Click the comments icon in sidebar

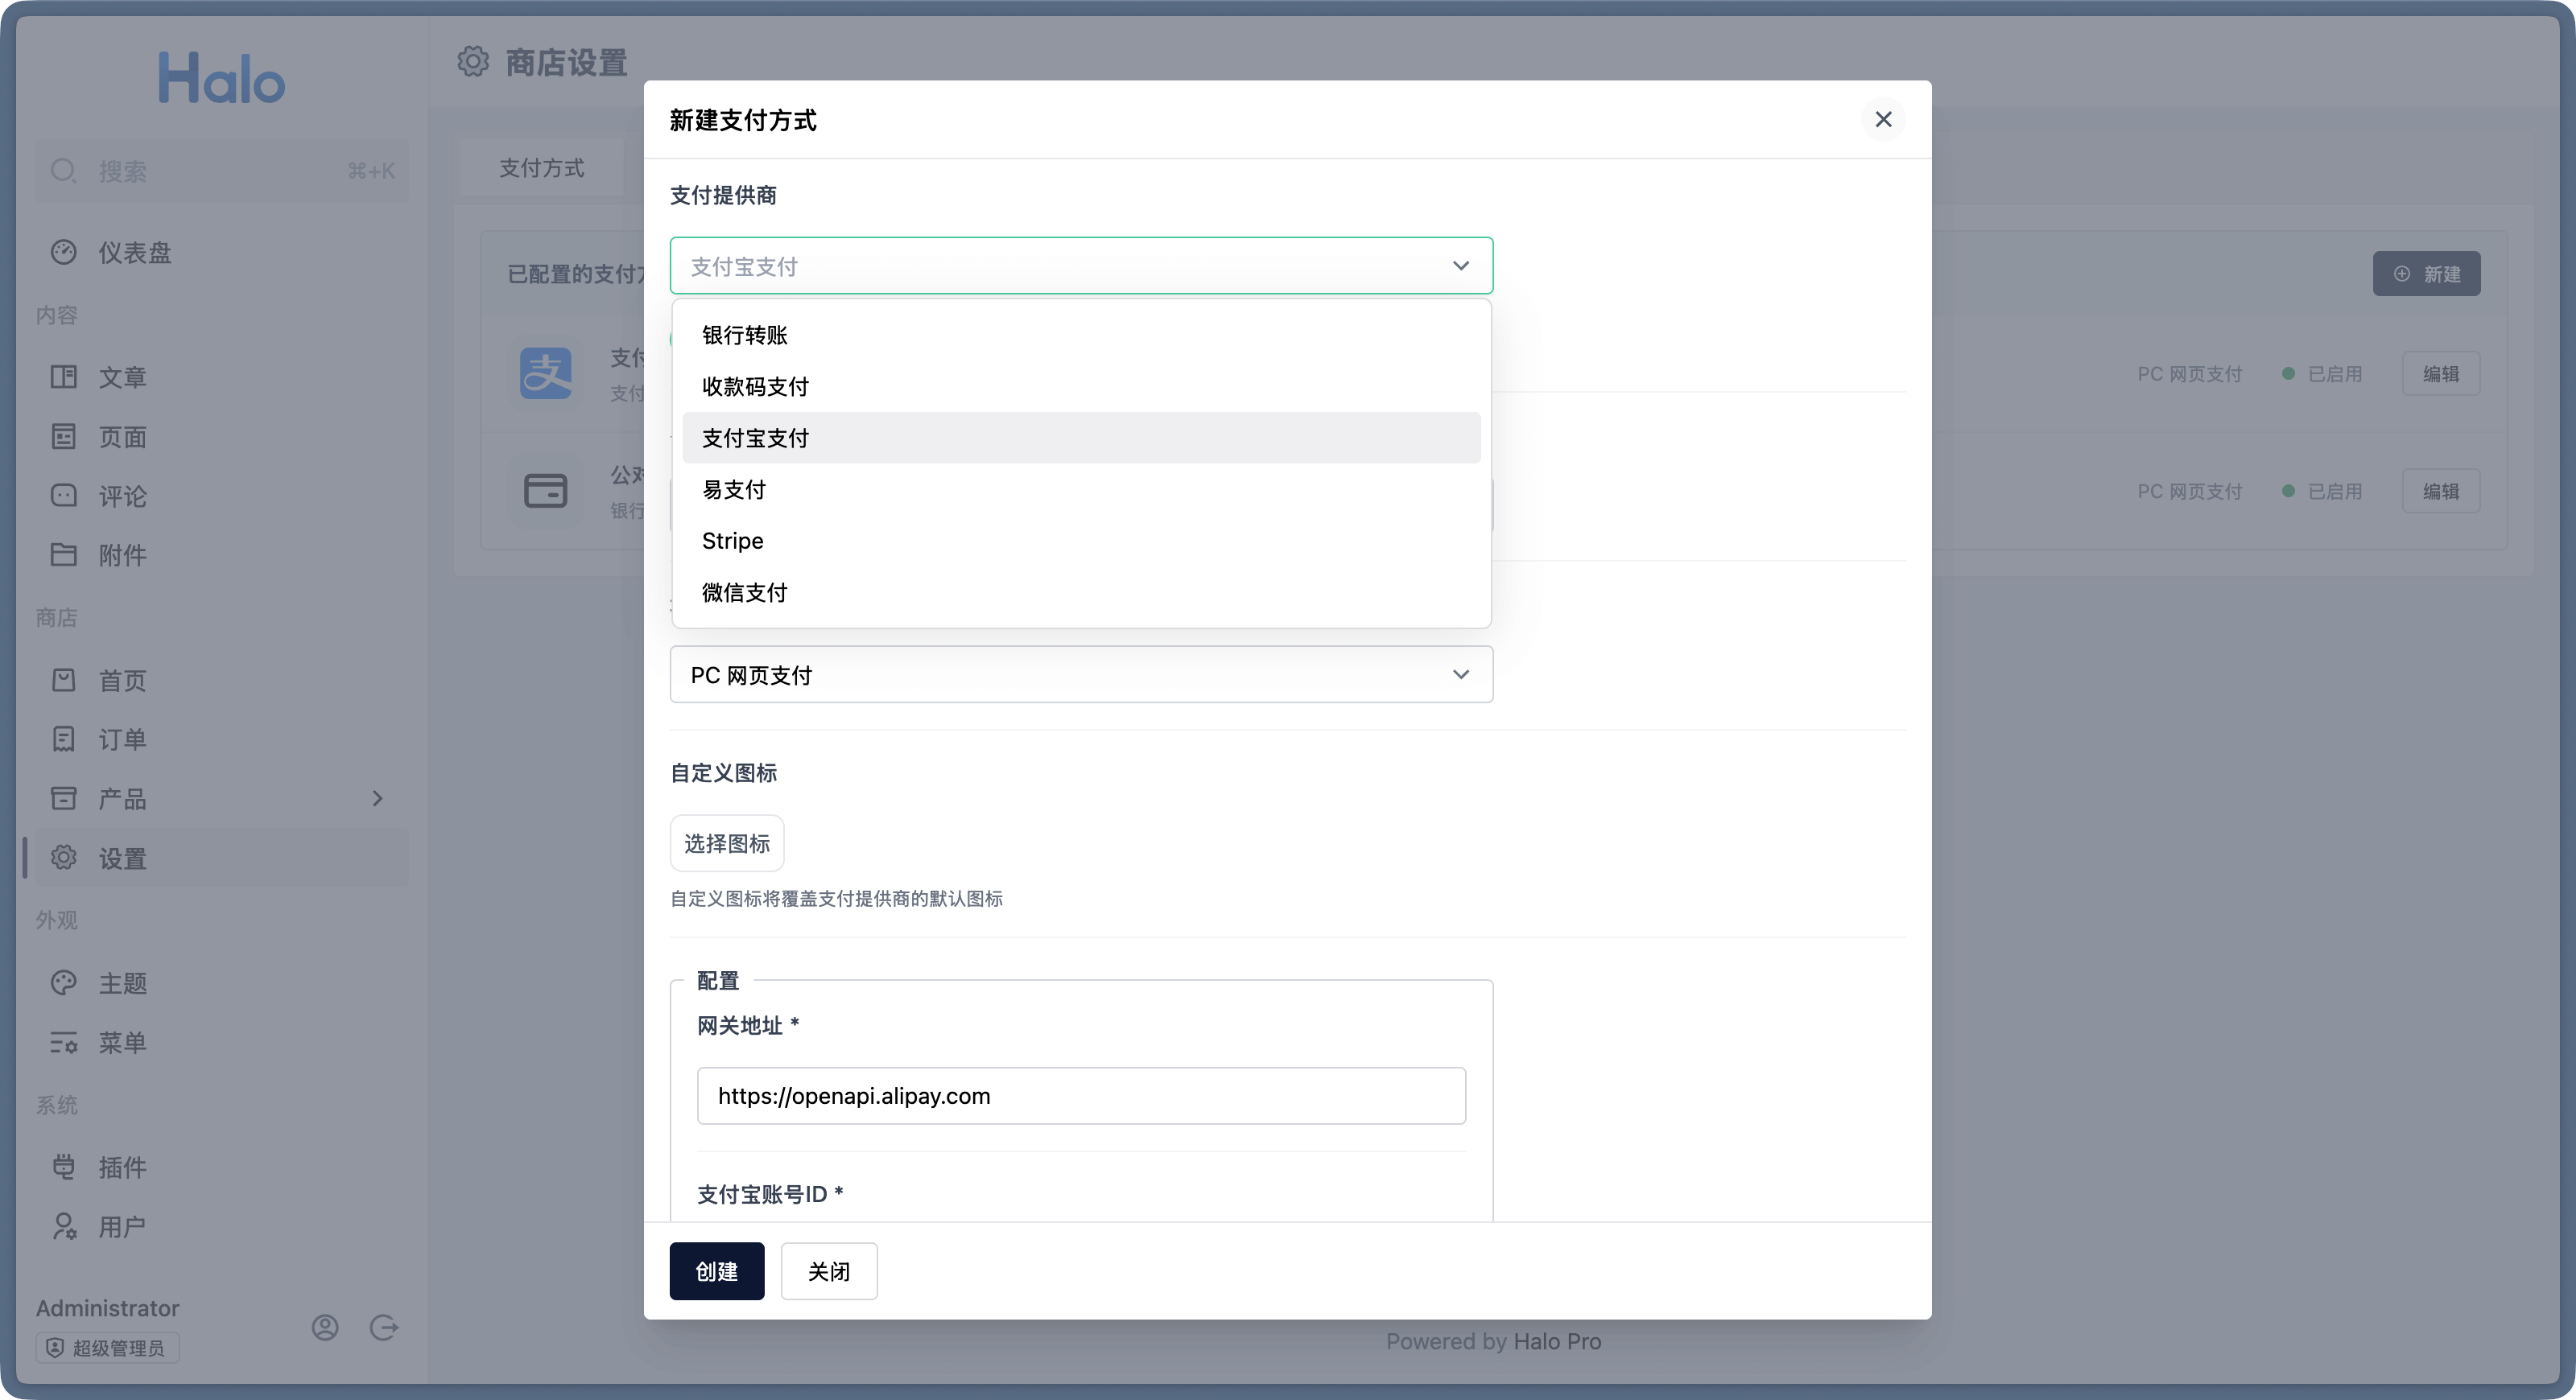pyautogui.click(x=64, y=496)
